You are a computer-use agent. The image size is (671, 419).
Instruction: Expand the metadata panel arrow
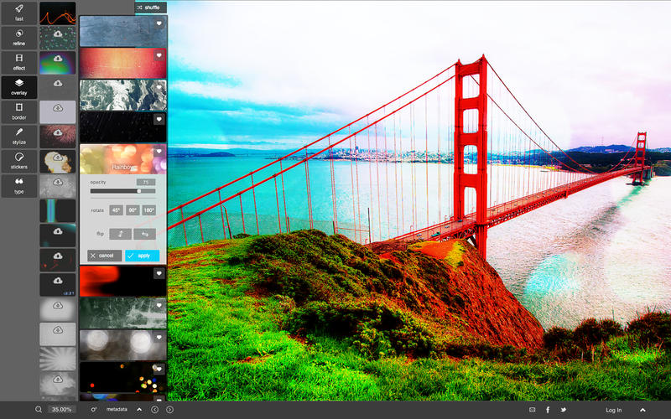pyautogui.click(x=138, y=409)
